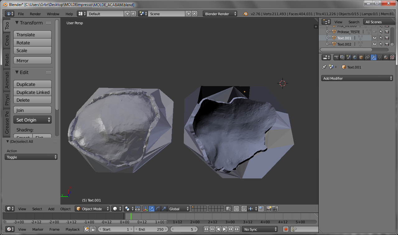Jump to the timeline end frame

237,229
